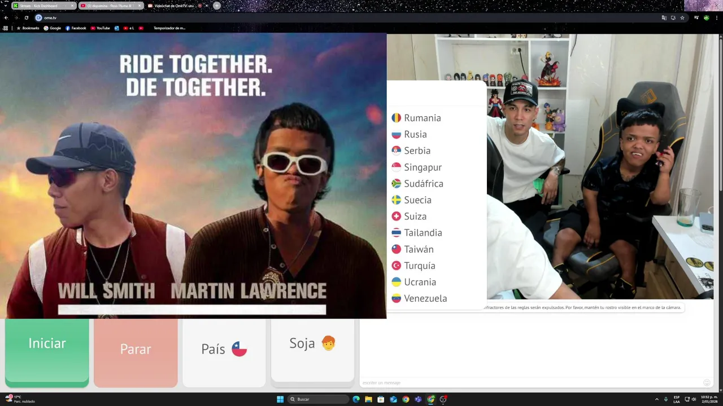The width and height of the screenshot is (723, 406).
Task: Reload the ome.tv page
Action: point(26,17)
